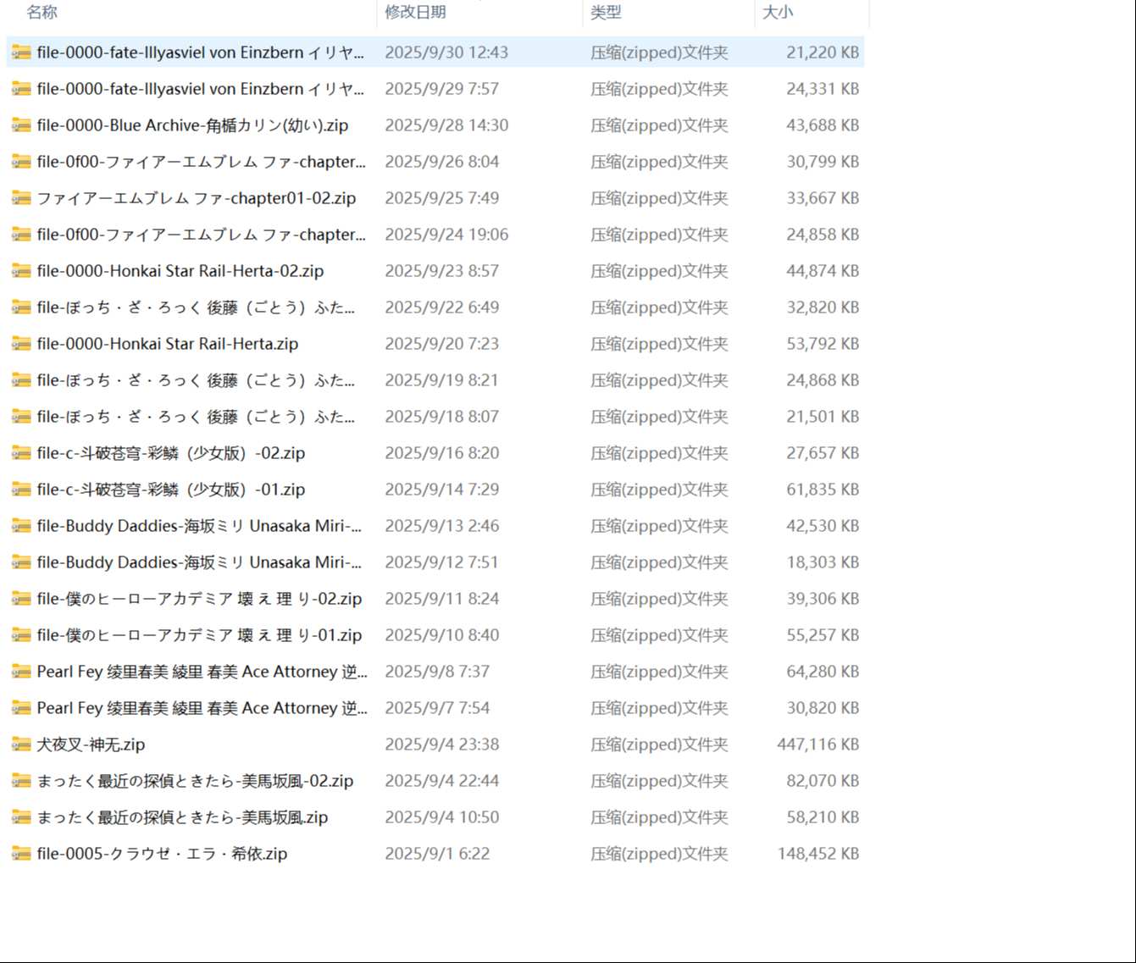Image resolution: width=1136 pixels, height=963 pixels.
Task: Click file name まったく最近の探偵ときたら-美馬坂風-02.zip
Action: coord(195,781)
